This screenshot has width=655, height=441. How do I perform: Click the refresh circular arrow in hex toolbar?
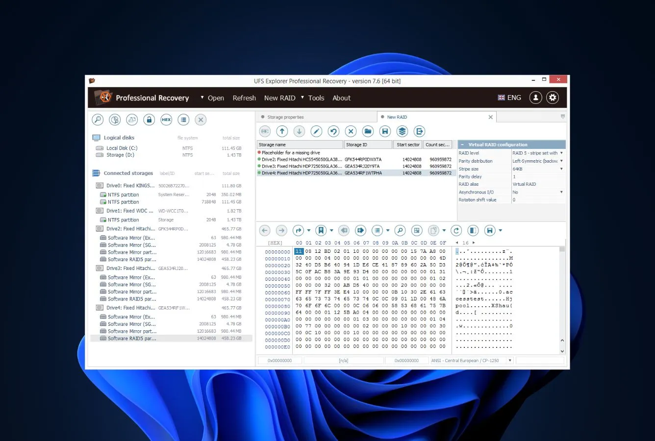pos(456,230)
